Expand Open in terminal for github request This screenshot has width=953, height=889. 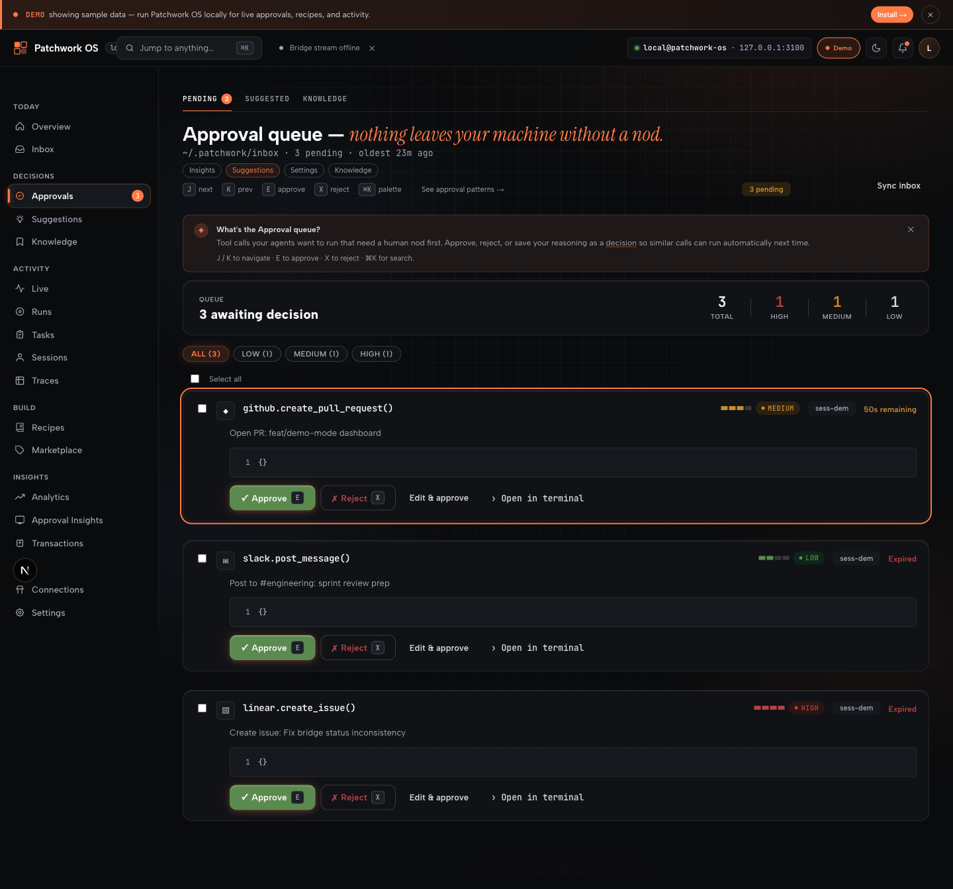pyautogui.click(x=538, y=498)
